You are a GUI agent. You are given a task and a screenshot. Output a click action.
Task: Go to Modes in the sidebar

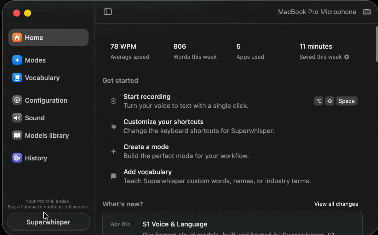pyautogui.click(x=35, y=60)
